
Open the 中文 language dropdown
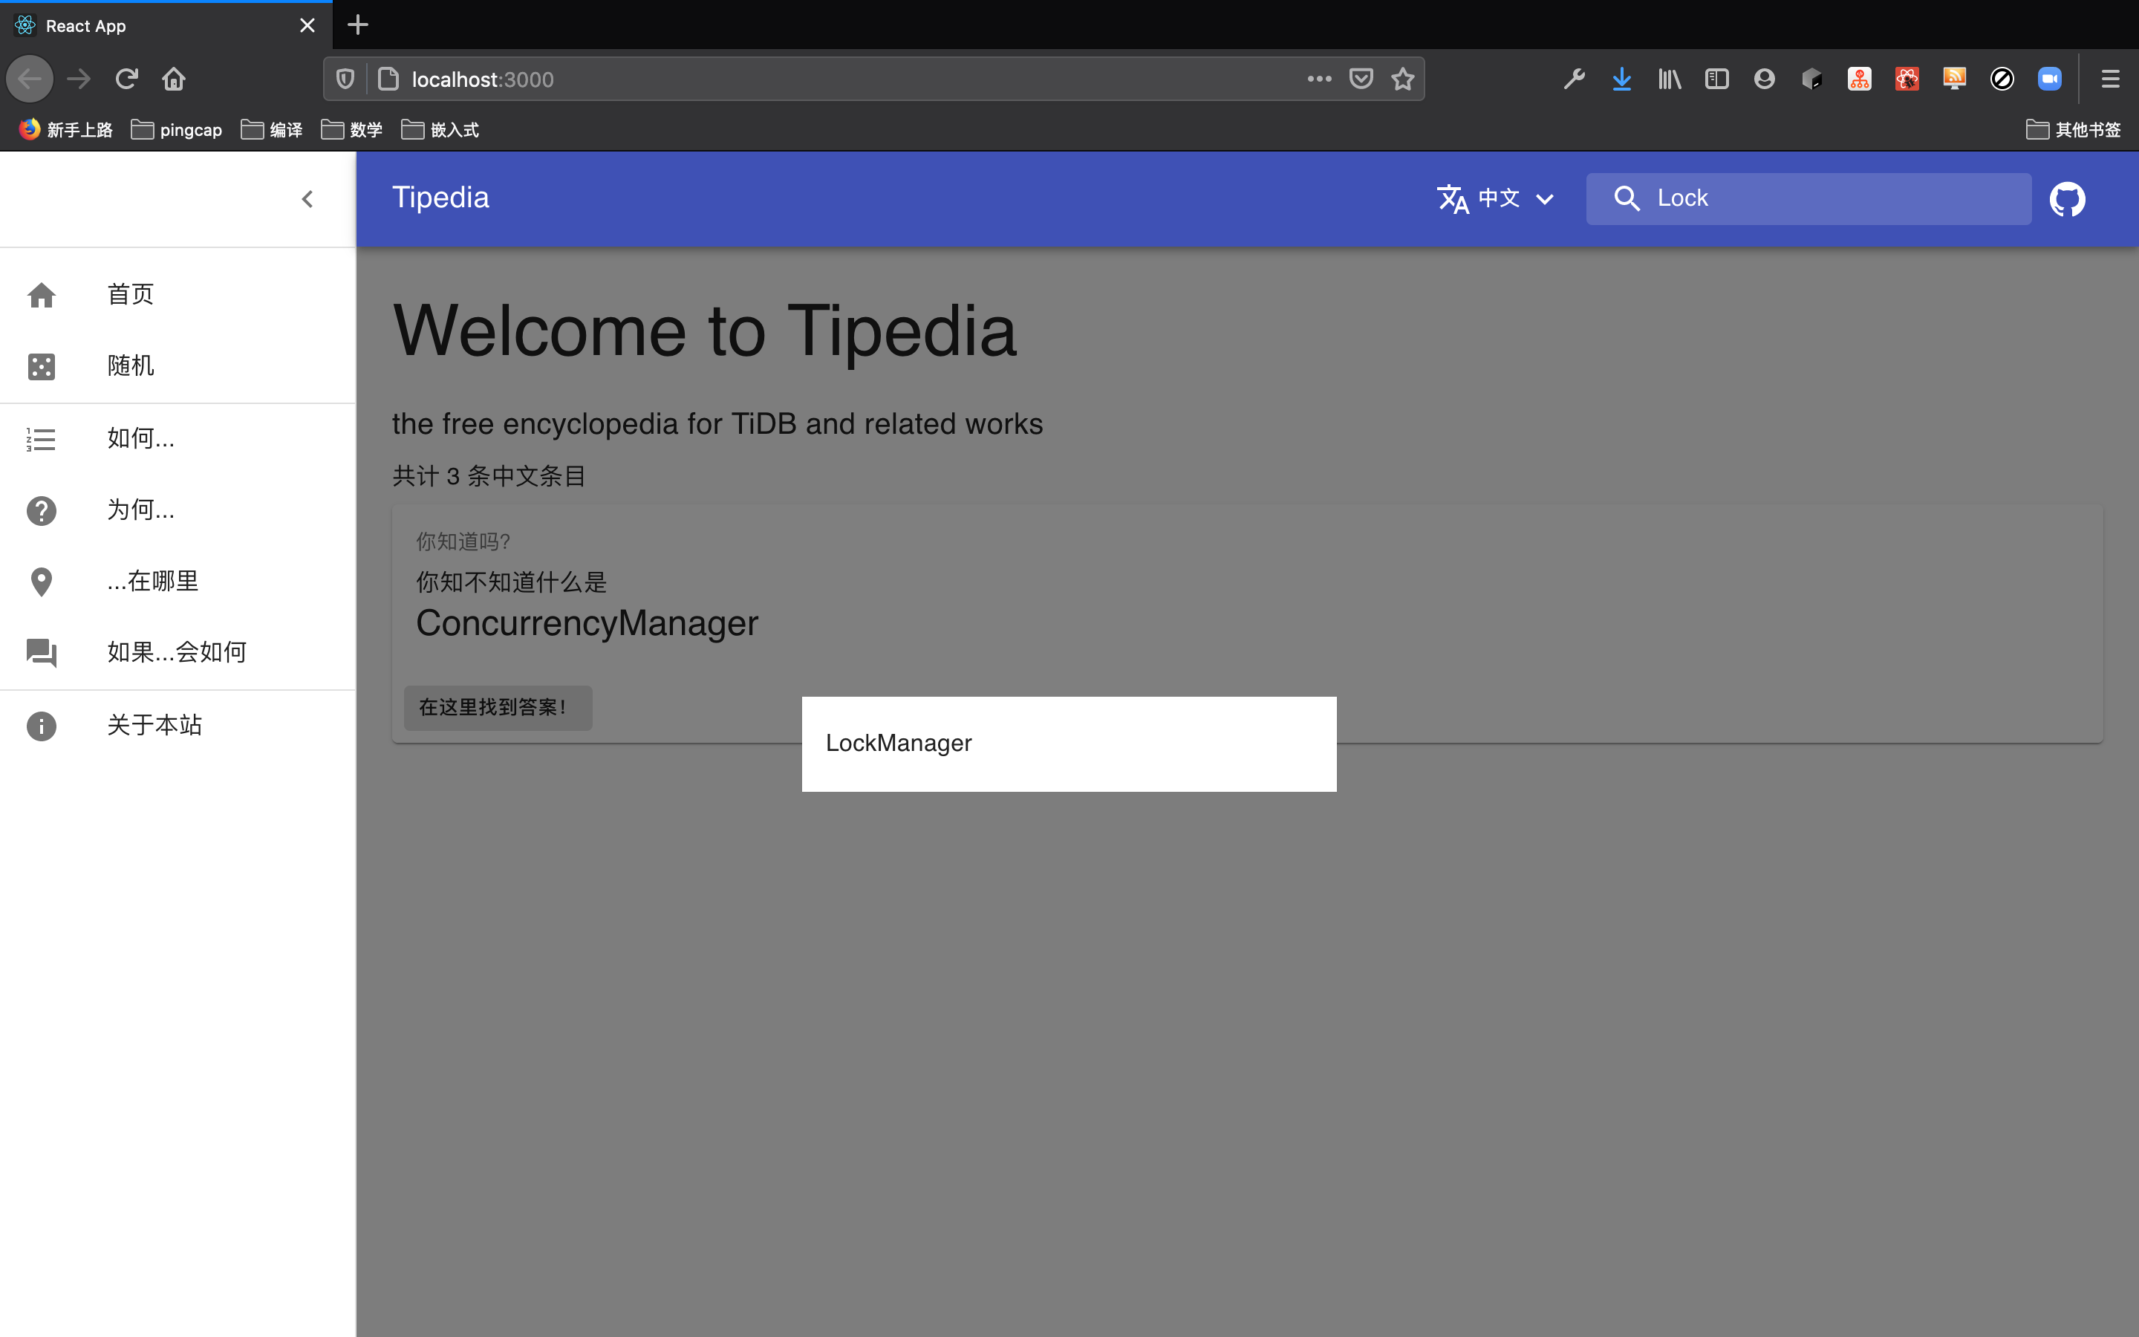(x=1496, y=198)
